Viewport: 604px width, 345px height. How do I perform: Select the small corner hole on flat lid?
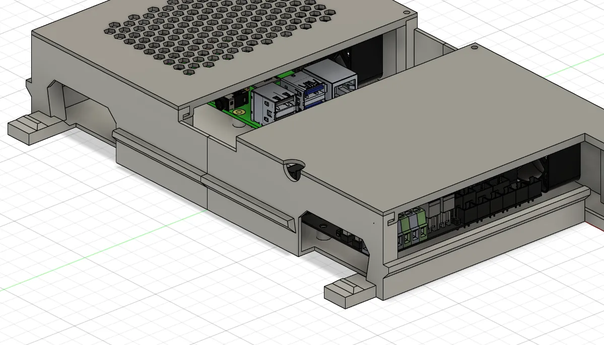(x=475, y=48)
